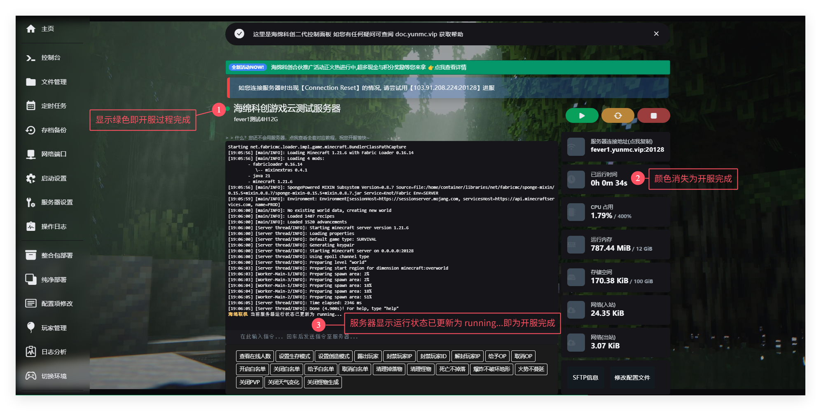The height and width of the screenshot is (411, 821).
Task: Click the wifi icon beside server address
Action: pos(576,147)
